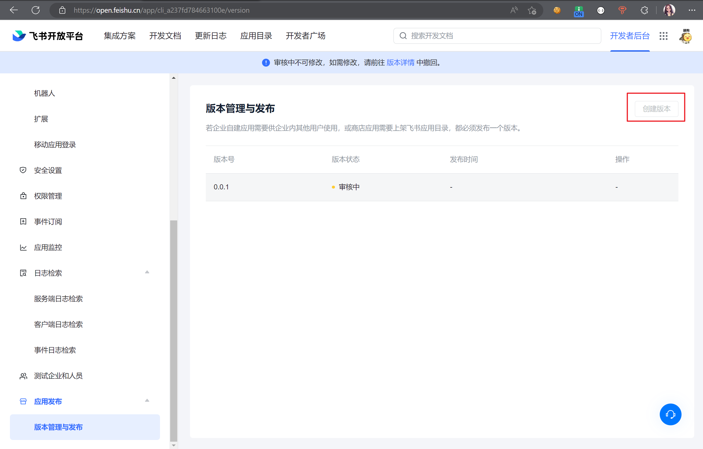This screenshot has width=703, height=449.
Task: Open the browser extensions puzzle icon
Action: pos(644,10)
